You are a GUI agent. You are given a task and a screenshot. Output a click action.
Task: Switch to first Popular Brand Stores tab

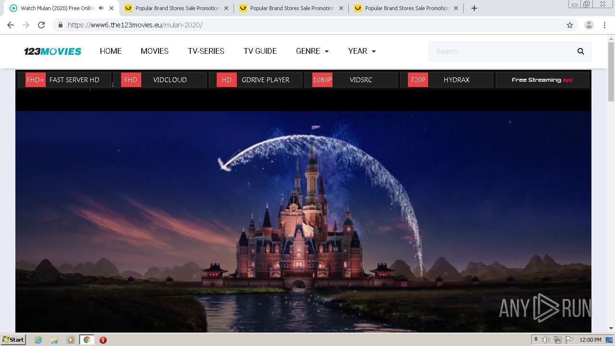pyautogui.click(x=177, y=8)
